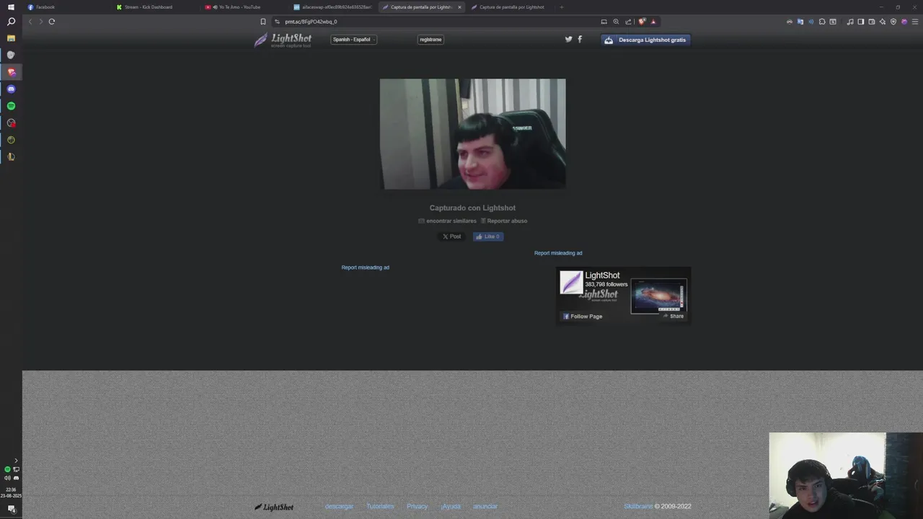Click Privacy footer link

417,507
